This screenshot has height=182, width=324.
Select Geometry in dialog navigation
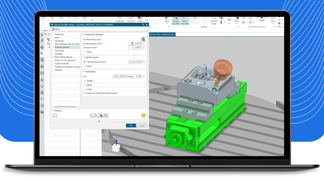59,41
